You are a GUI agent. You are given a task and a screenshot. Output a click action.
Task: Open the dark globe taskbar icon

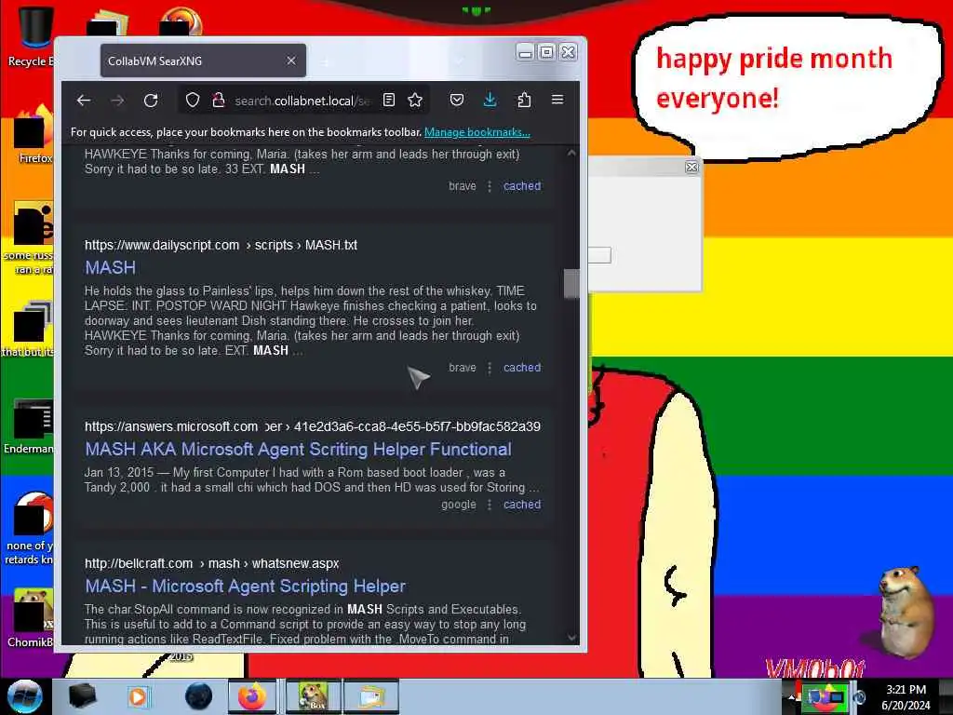coord(198,696)
